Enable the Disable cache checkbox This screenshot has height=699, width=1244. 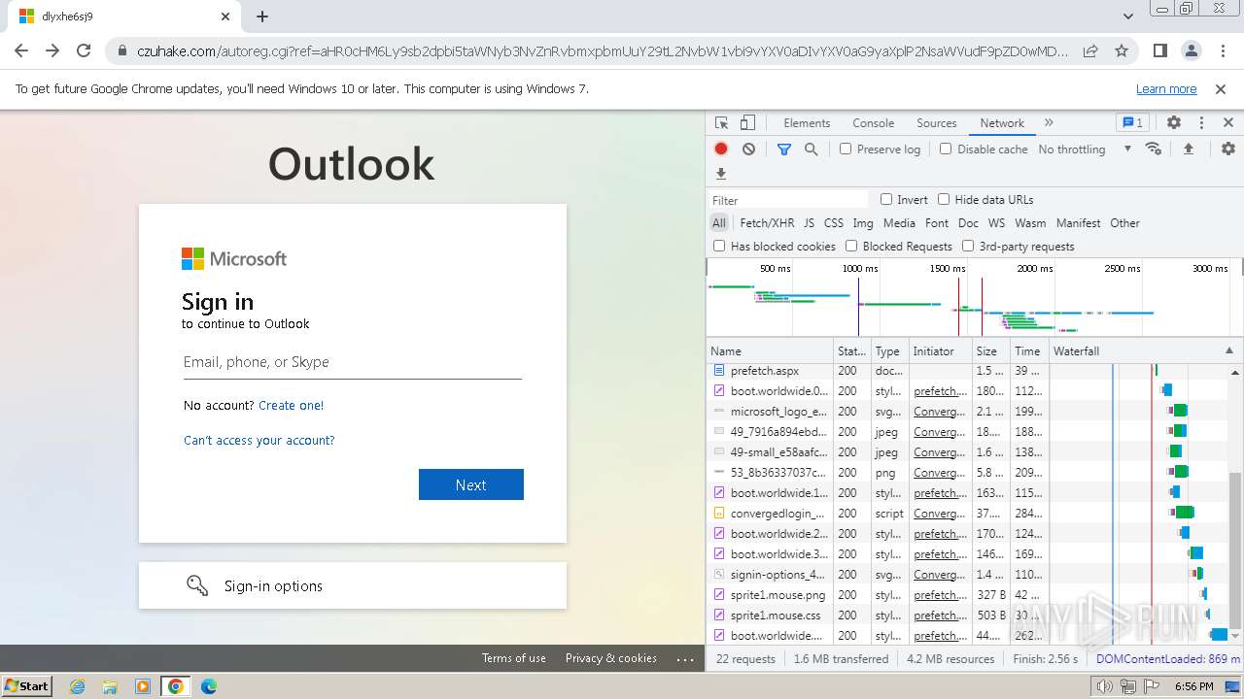coord(946,150)
